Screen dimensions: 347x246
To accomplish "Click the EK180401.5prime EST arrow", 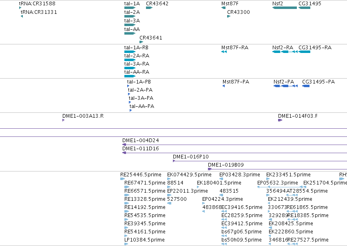I will (x=198, y=187).
